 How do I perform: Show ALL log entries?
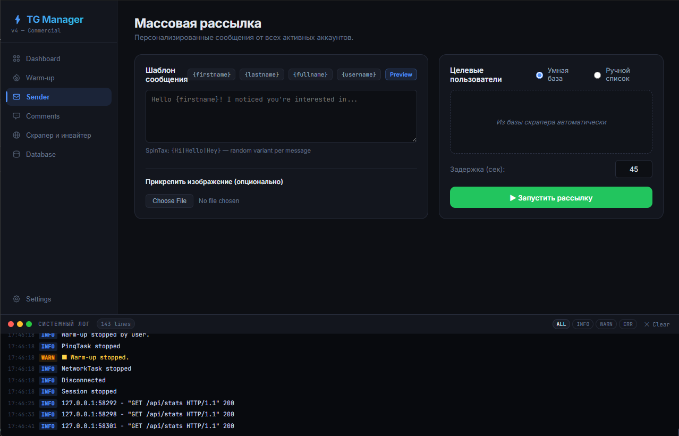point(561,324)
